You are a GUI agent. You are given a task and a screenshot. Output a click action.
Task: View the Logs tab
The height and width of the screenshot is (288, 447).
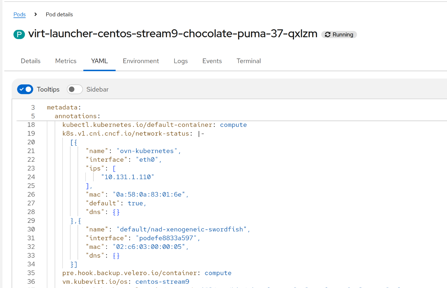(181, 61)
